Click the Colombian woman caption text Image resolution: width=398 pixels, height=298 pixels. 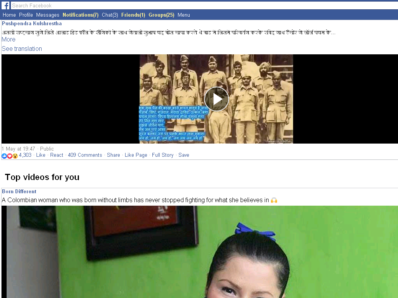[135, 200]
